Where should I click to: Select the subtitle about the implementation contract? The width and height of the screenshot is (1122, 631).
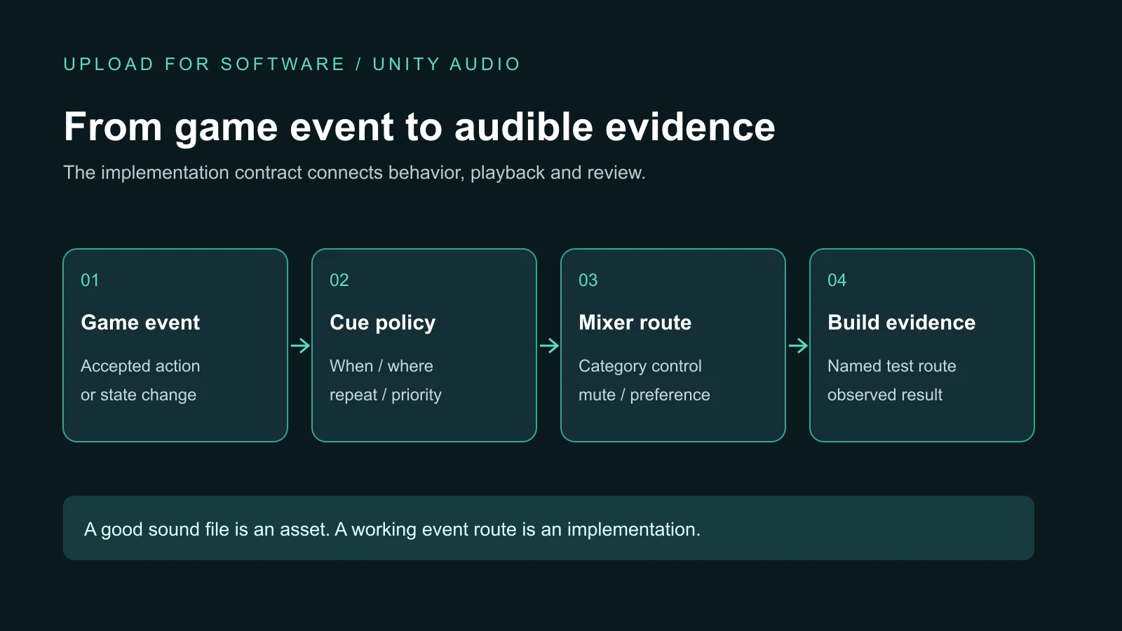click(354, 172)
